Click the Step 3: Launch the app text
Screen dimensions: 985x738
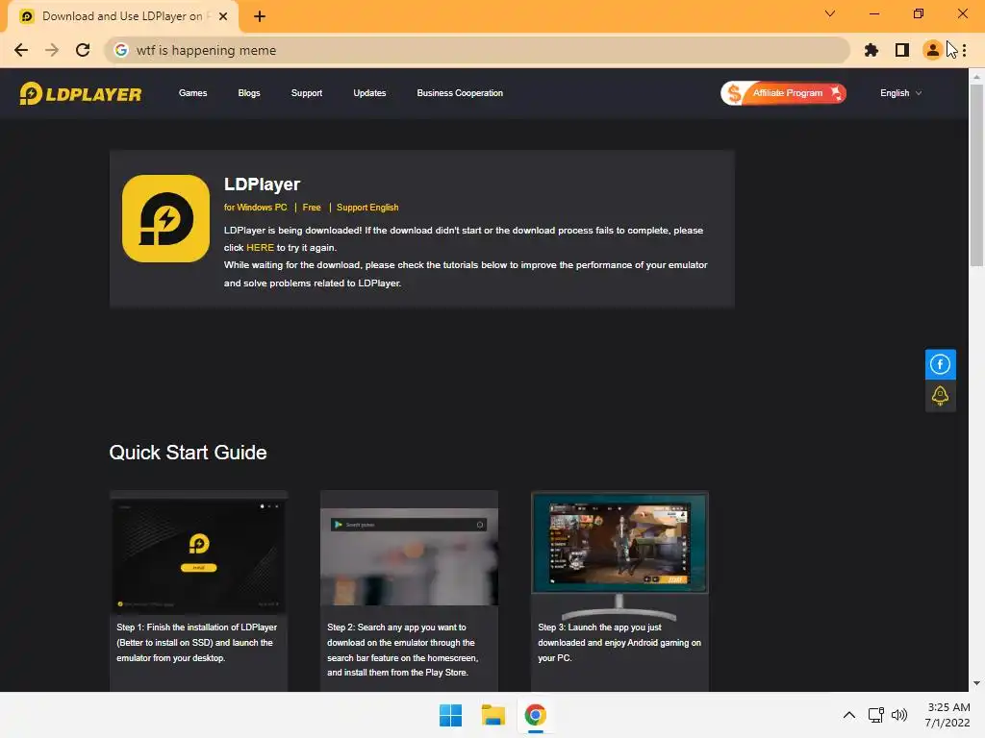(619, 643)
